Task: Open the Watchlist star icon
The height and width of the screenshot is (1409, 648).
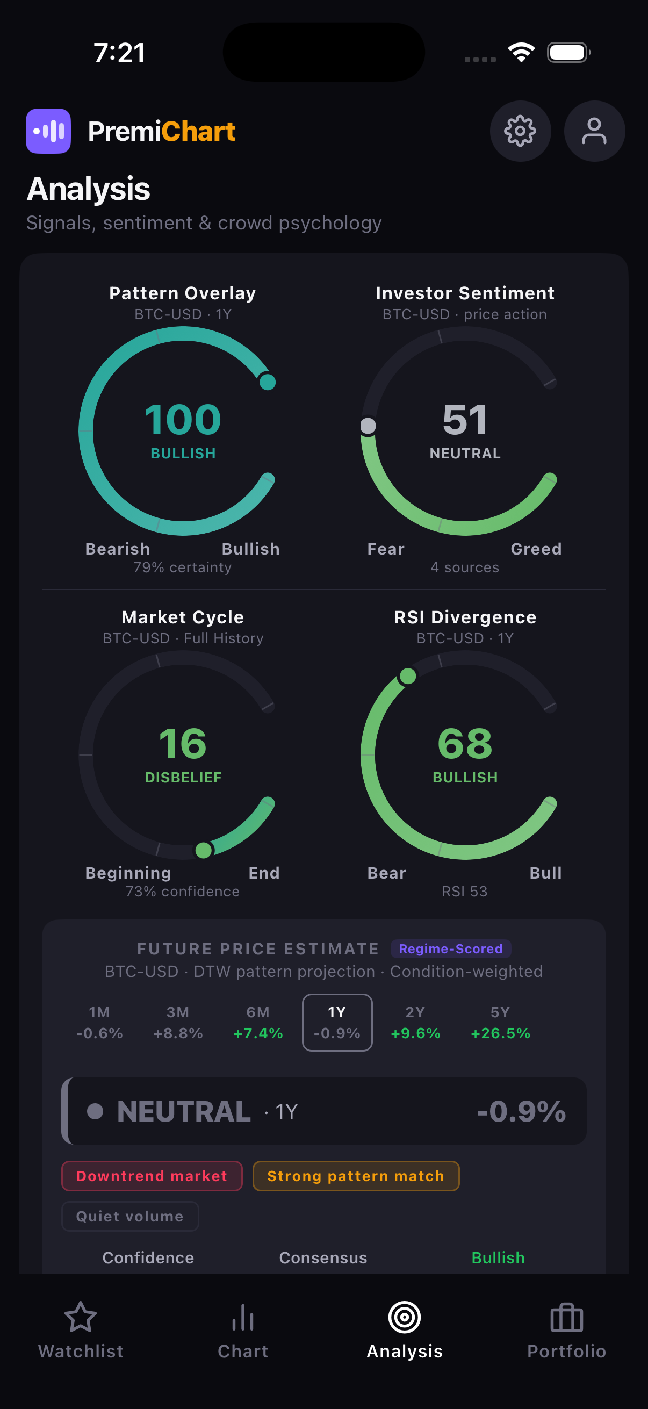Action: (81, 1317)
